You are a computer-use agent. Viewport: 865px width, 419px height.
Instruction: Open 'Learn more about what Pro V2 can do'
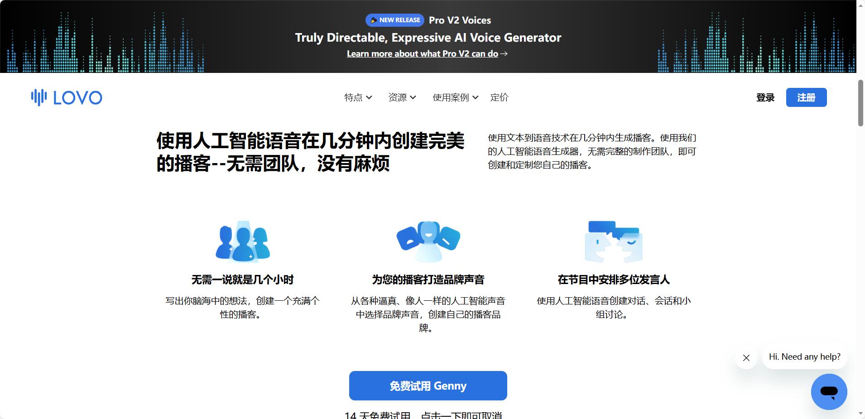click(423, 54)
